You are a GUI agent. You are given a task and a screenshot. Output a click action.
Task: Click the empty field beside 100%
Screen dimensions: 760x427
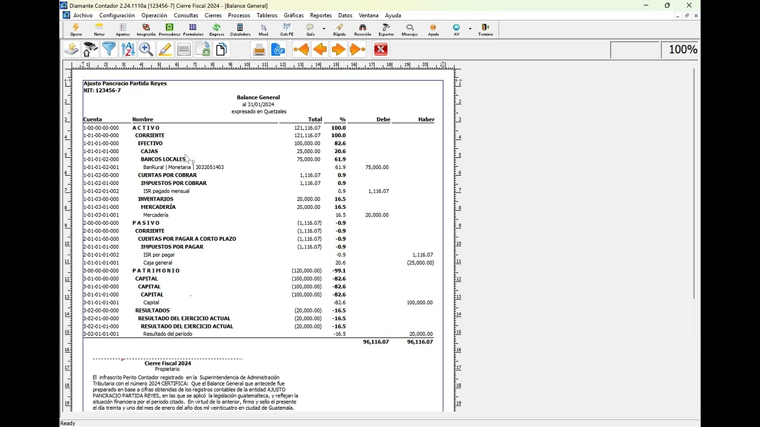coord(635,50)
